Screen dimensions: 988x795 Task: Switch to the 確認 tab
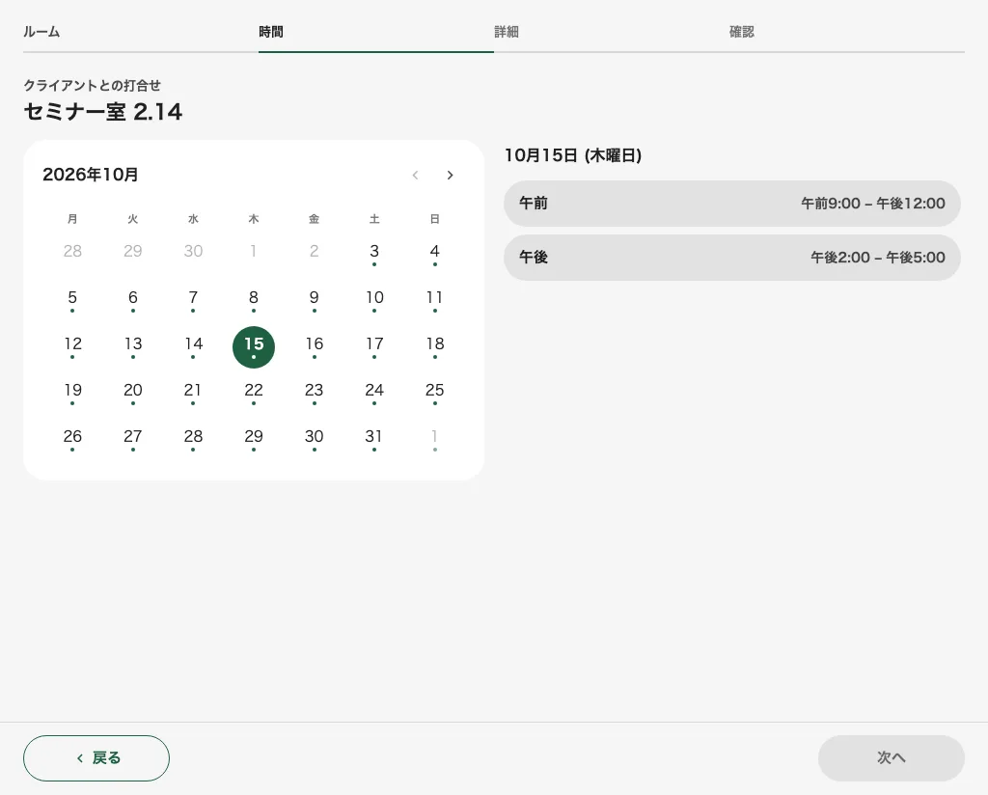click(847, 32)
